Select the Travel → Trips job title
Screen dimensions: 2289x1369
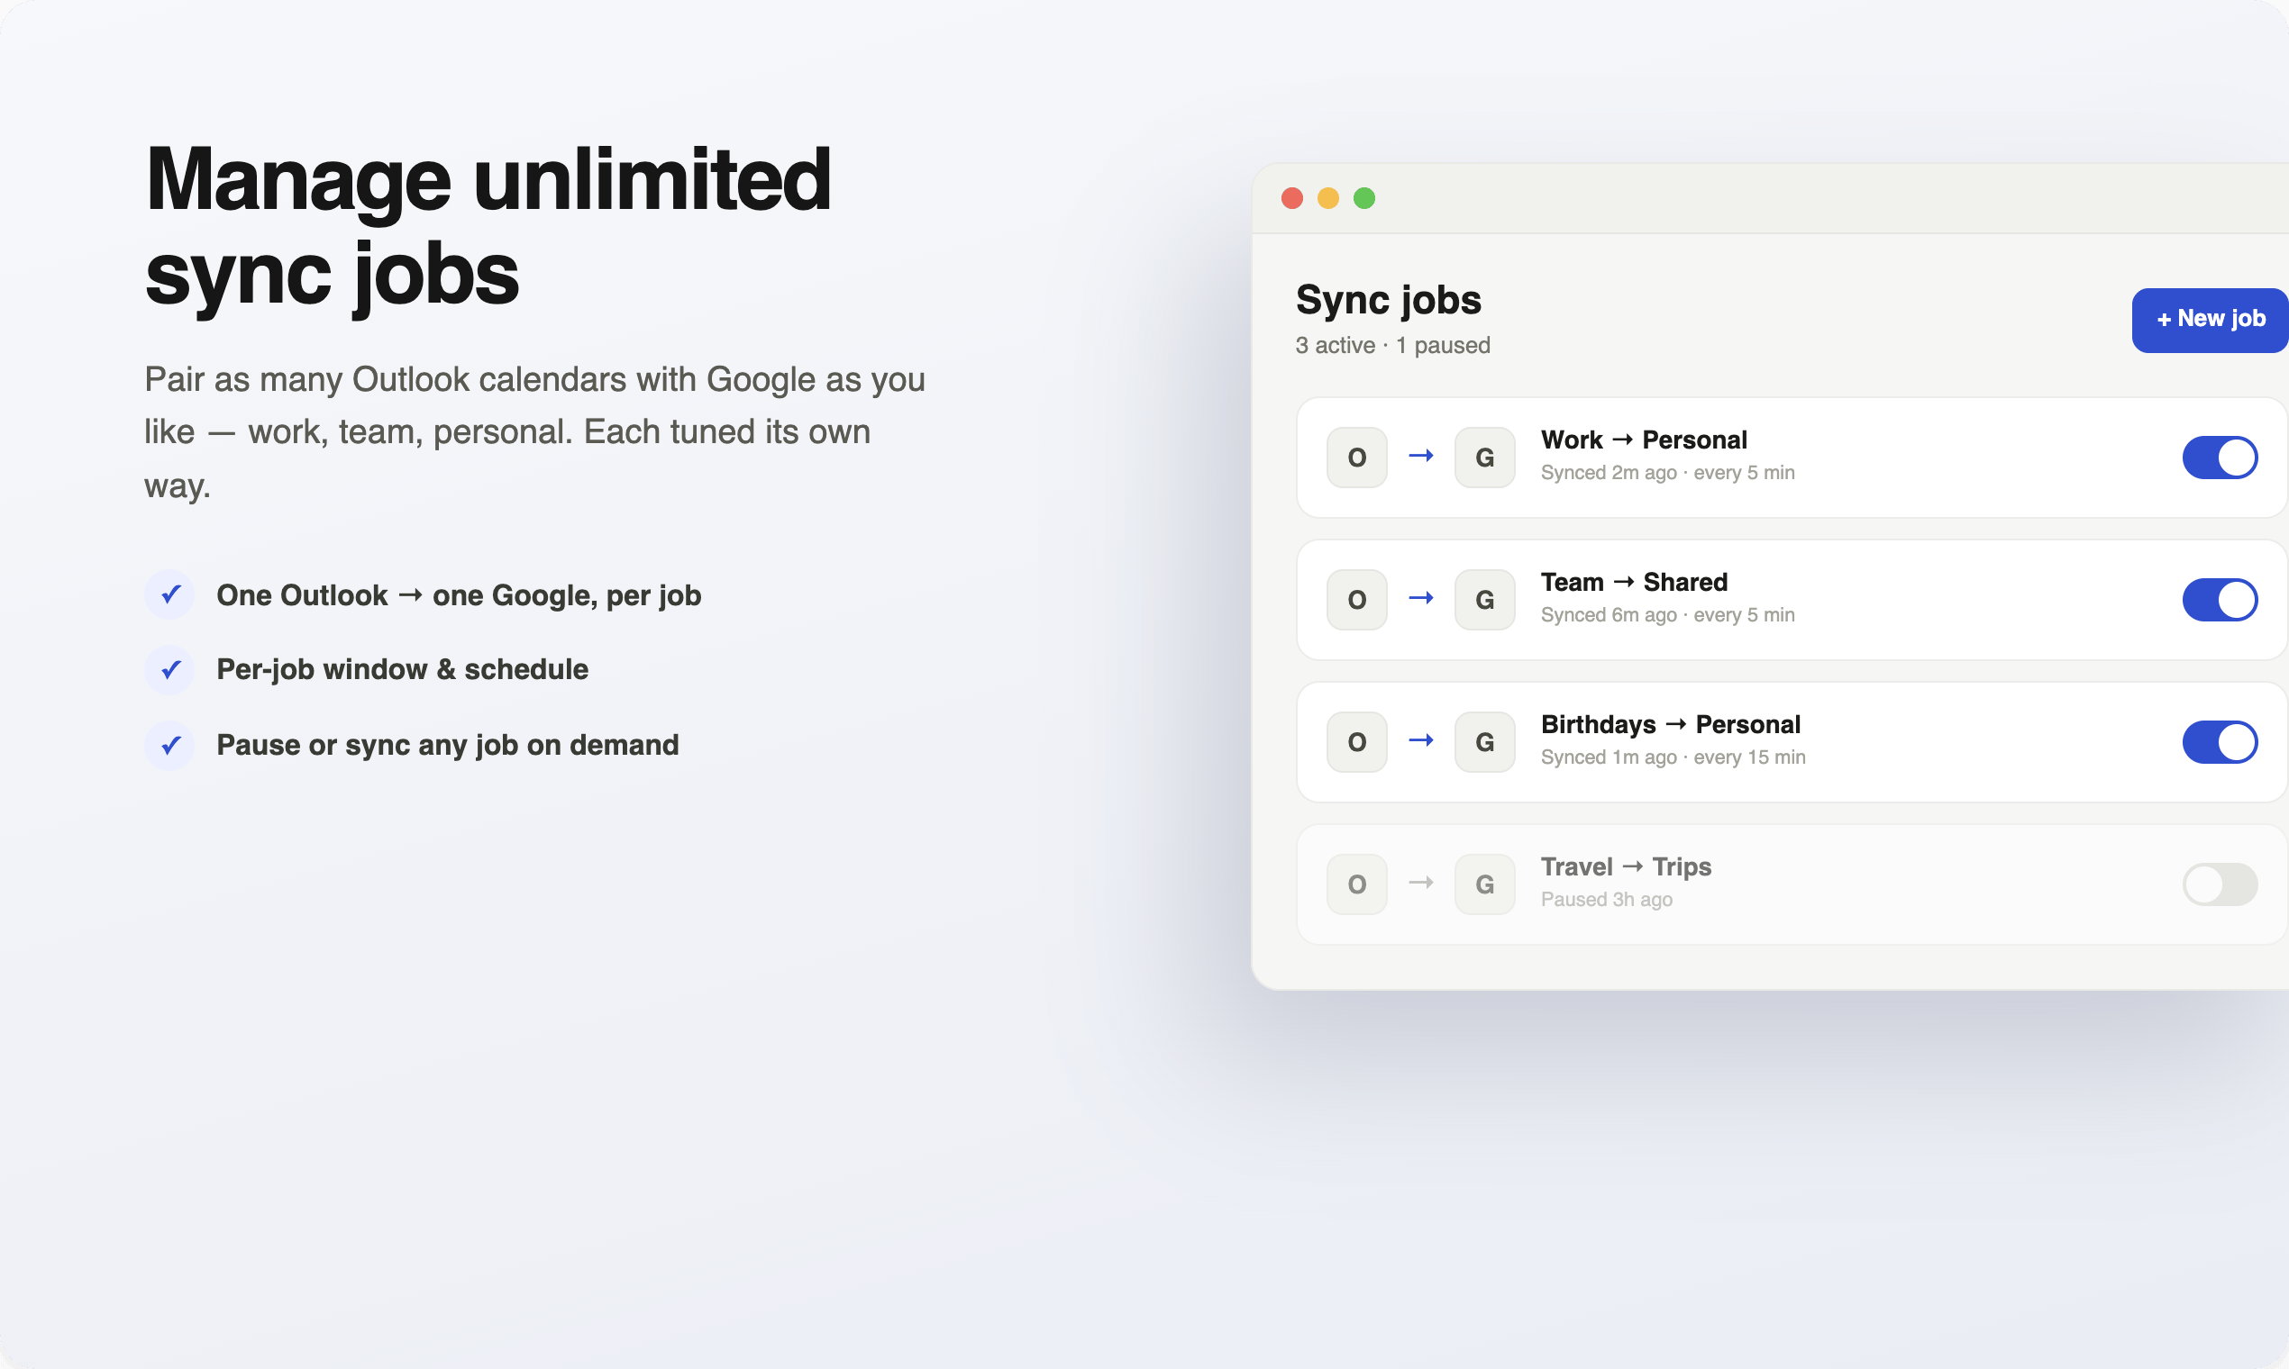(1626, 866)
